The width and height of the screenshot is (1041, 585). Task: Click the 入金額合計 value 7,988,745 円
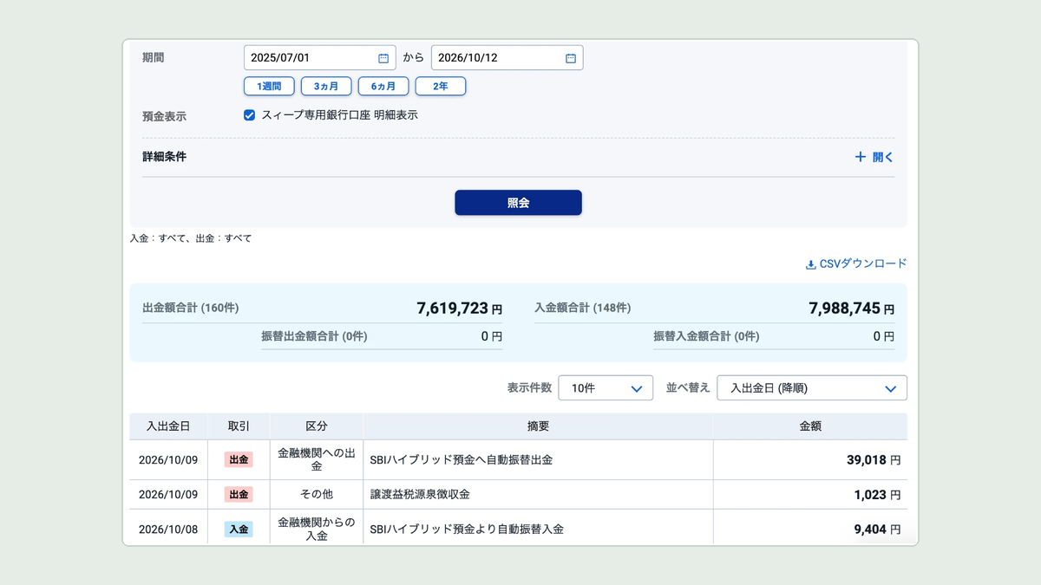point(851,309)
